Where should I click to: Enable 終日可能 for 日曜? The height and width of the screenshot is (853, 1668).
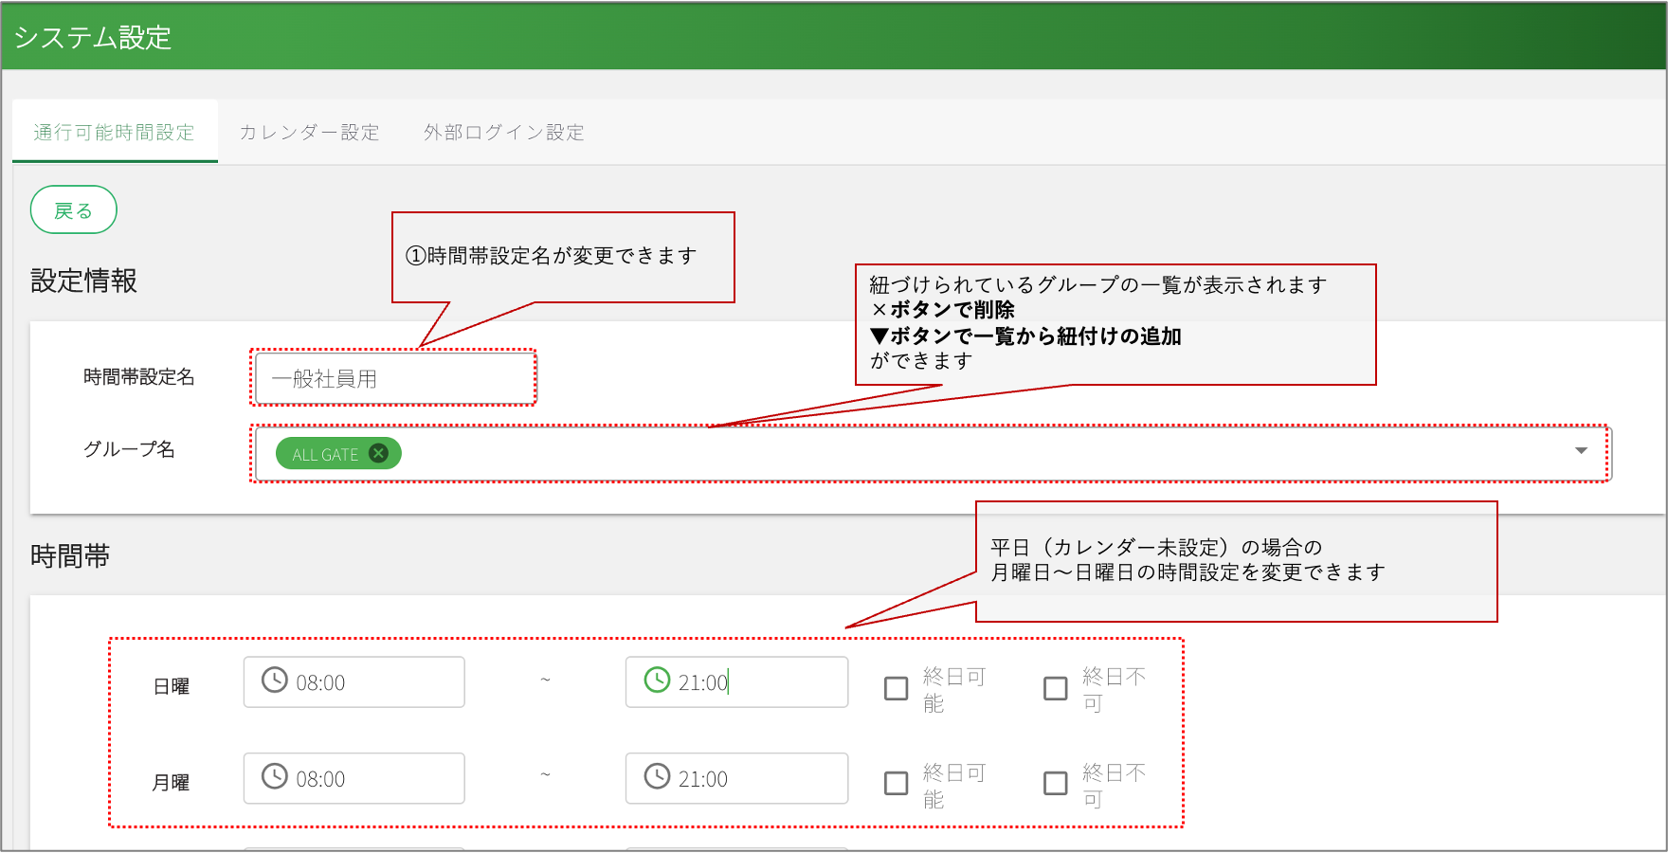(896, 688)
